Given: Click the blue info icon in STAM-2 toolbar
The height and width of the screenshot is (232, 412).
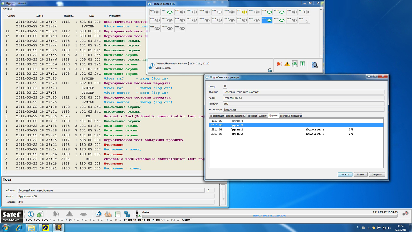Looking at the screenshot, I should [x=31, y=214].
